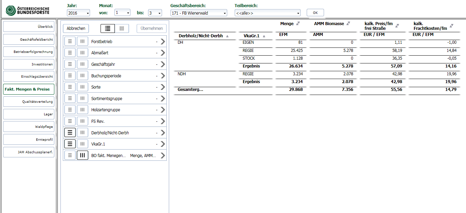Sort the VkaGr.1 header with its arrow

tap(264, 36)
